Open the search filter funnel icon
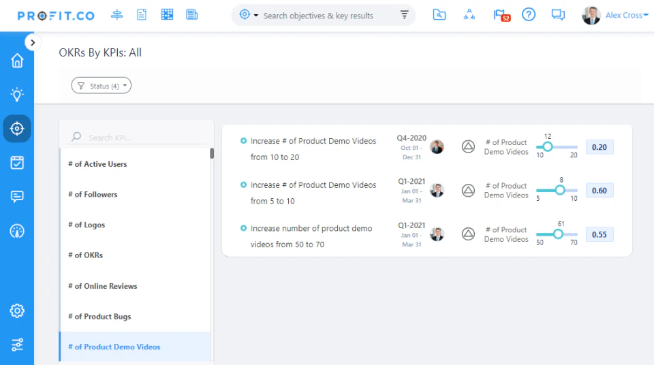The height and width of the screenshot is (365, 654). [404, 15]
